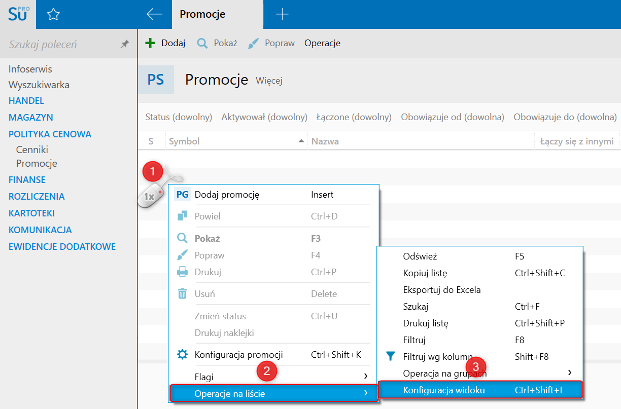
Task: Click the pin icon beside search
Action: tap(124, 45)
